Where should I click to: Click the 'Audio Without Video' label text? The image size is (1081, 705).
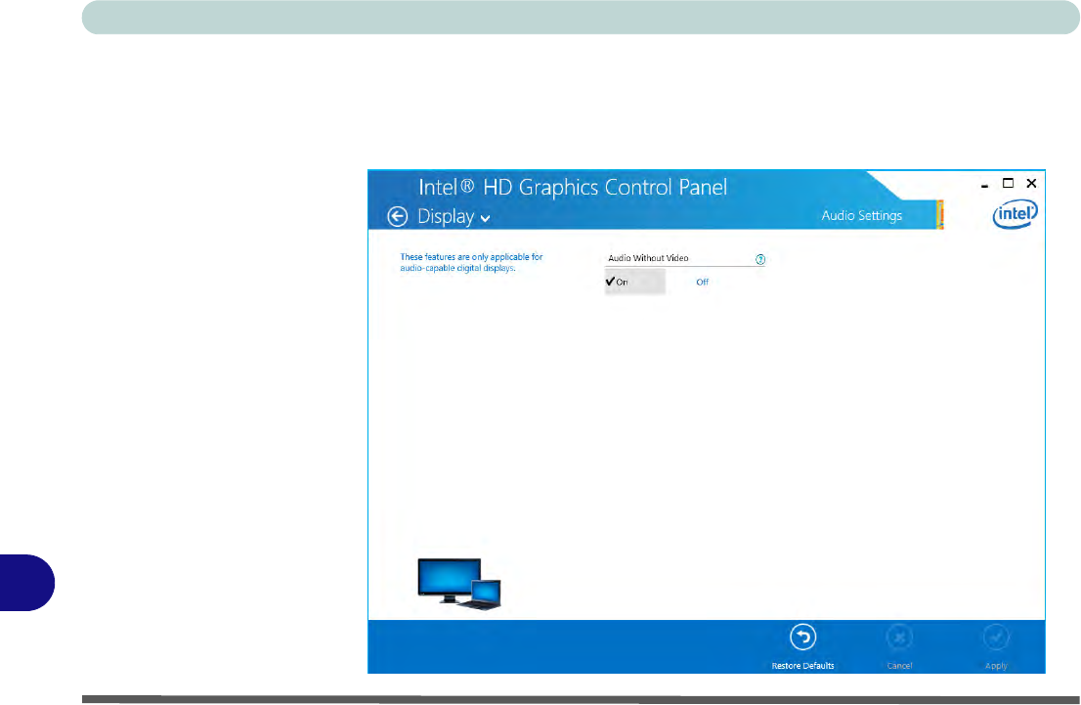[648, 258]
